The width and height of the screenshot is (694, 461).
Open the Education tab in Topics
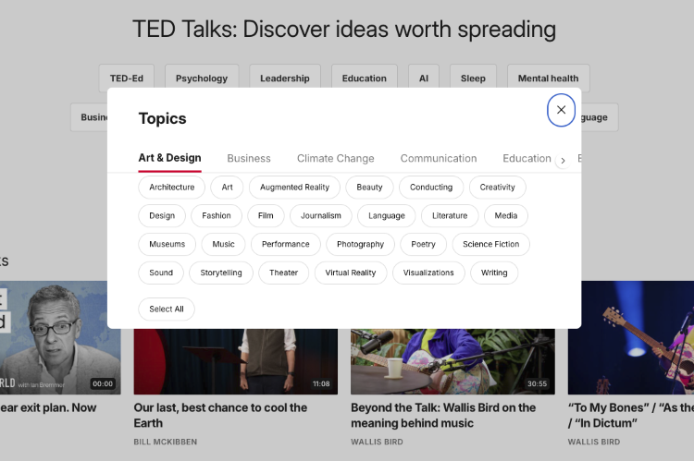(x=527, y=158)
